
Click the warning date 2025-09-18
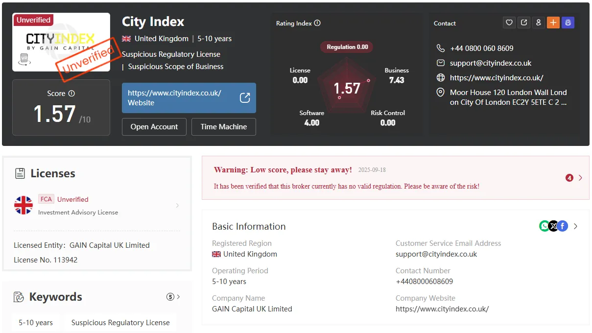pos(372,170)
